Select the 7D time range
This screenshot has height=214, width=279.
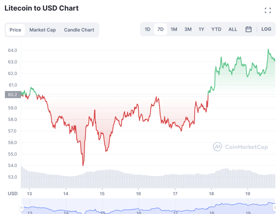click(x=160, y=29)
